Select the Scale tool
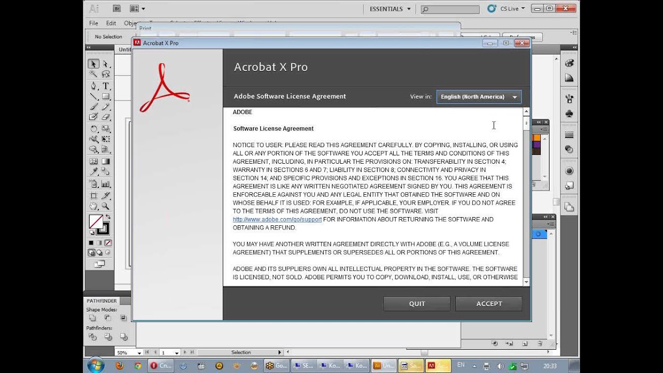 coord(106,128)
